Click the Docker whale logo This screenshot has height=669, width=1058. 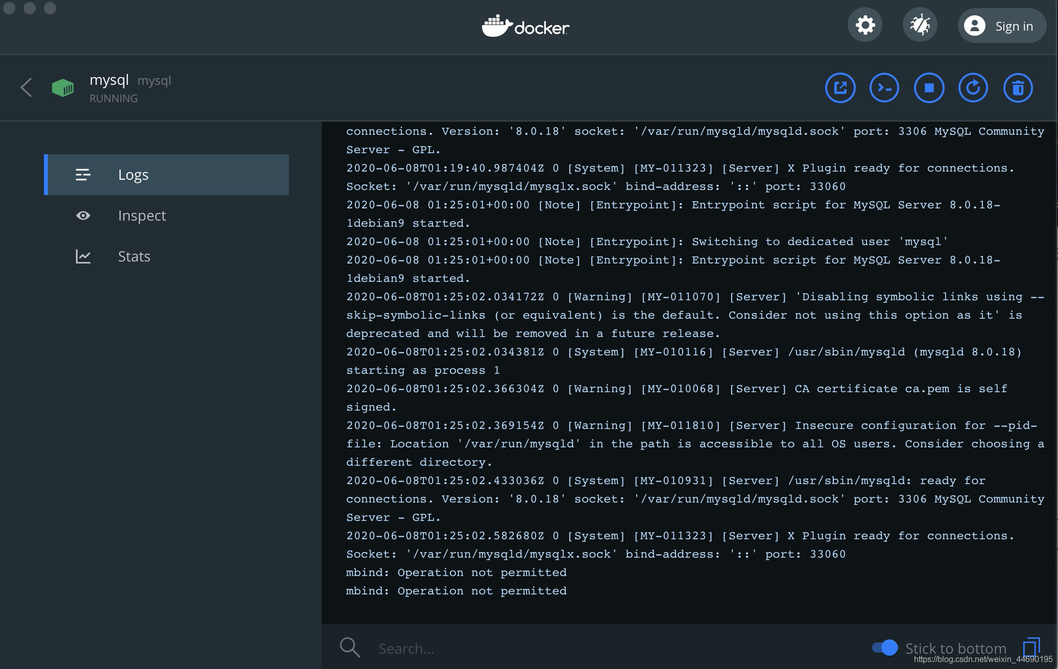[x=525, y=26]
